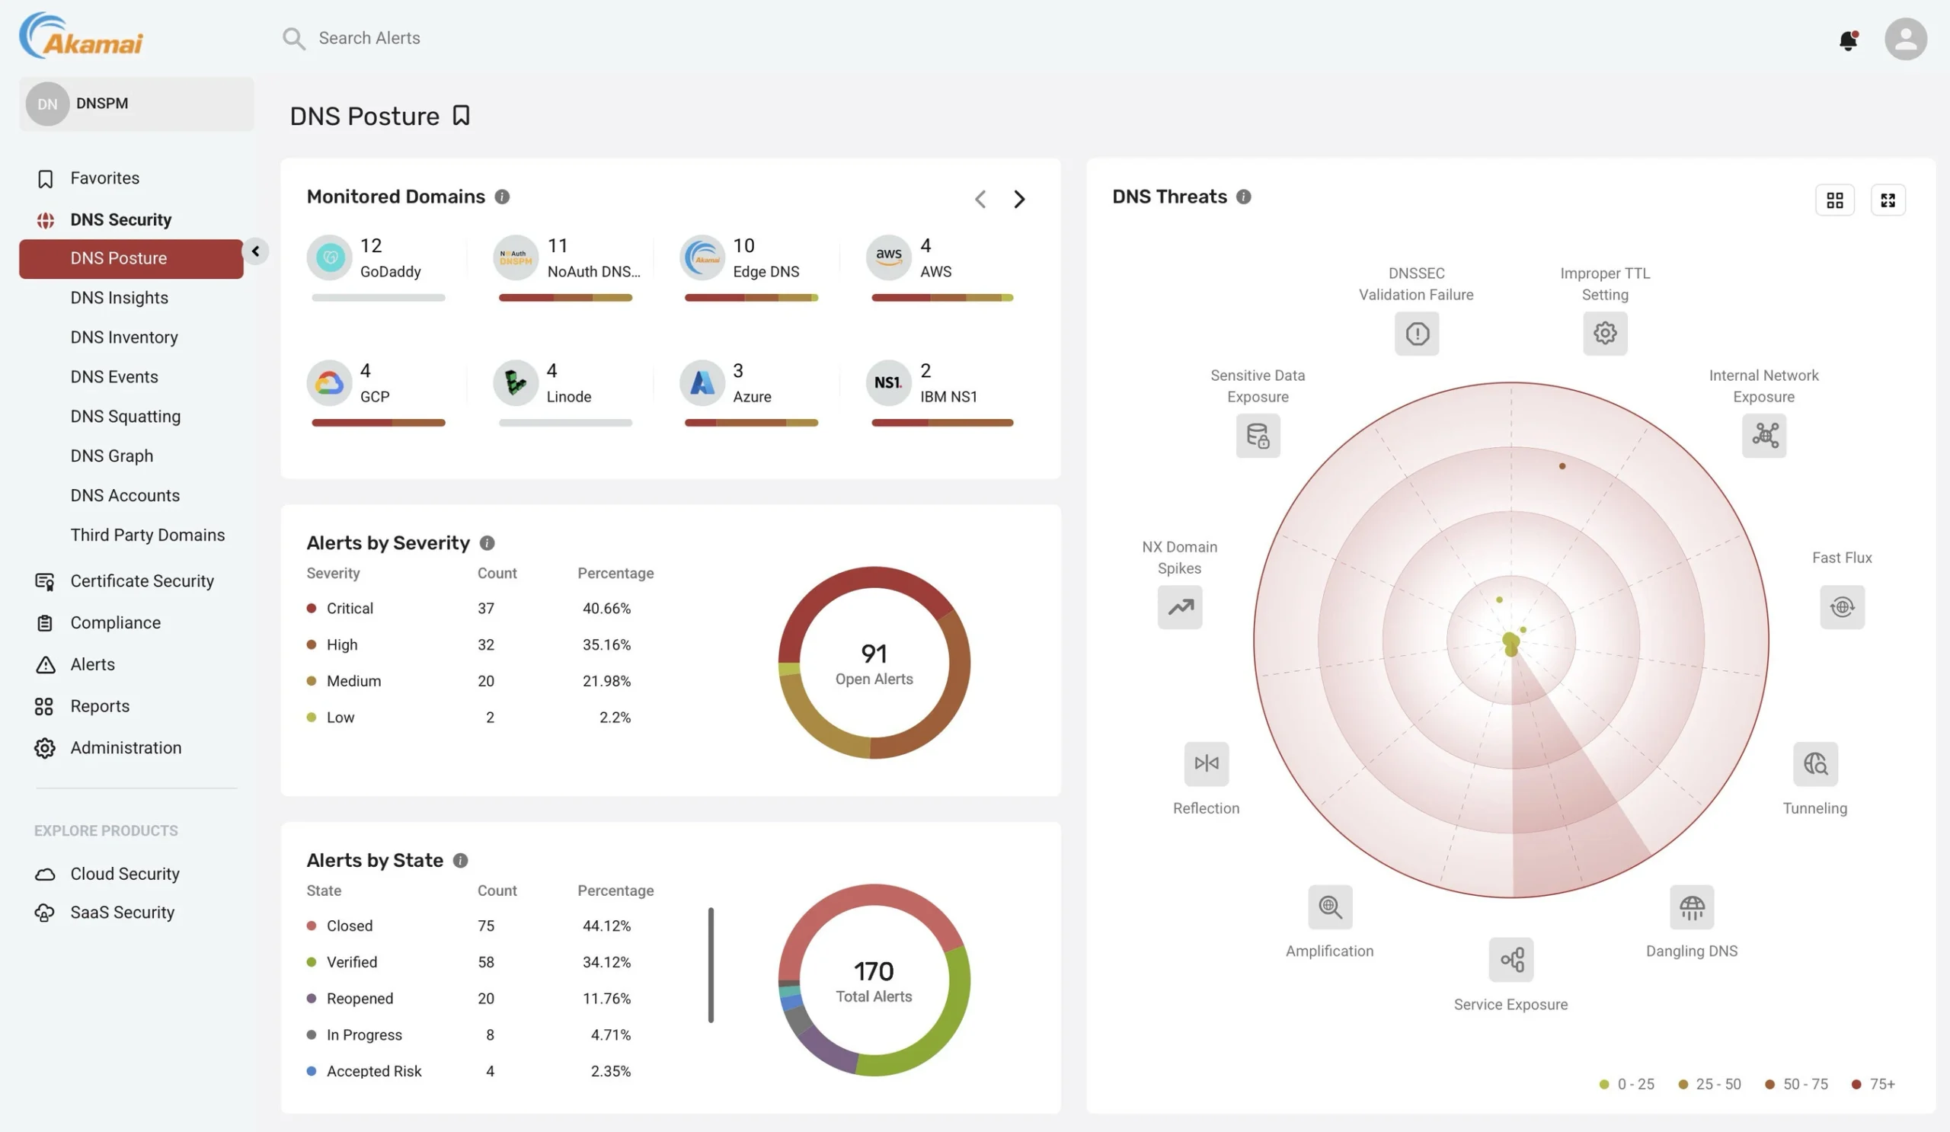Click the NX Domain Spikes trend icon
1950x1132 pixels.
tap(1179, 607)
